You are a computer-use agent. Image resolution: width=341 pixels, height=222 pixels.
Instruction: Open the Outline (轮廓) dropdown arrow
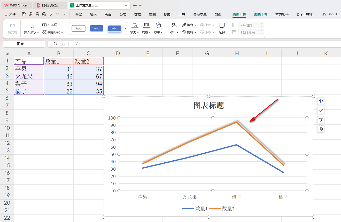point(150,32)
